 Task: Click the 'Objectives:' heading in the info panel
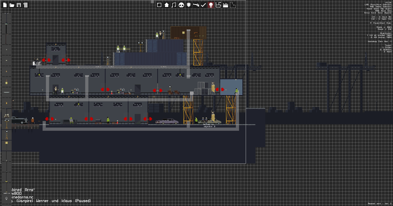[385, 33]
